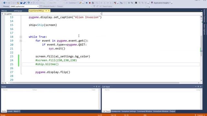Screen dimensions: 207x116
Task: Collapse the while True code block
Action: click(x=21, y=37)
